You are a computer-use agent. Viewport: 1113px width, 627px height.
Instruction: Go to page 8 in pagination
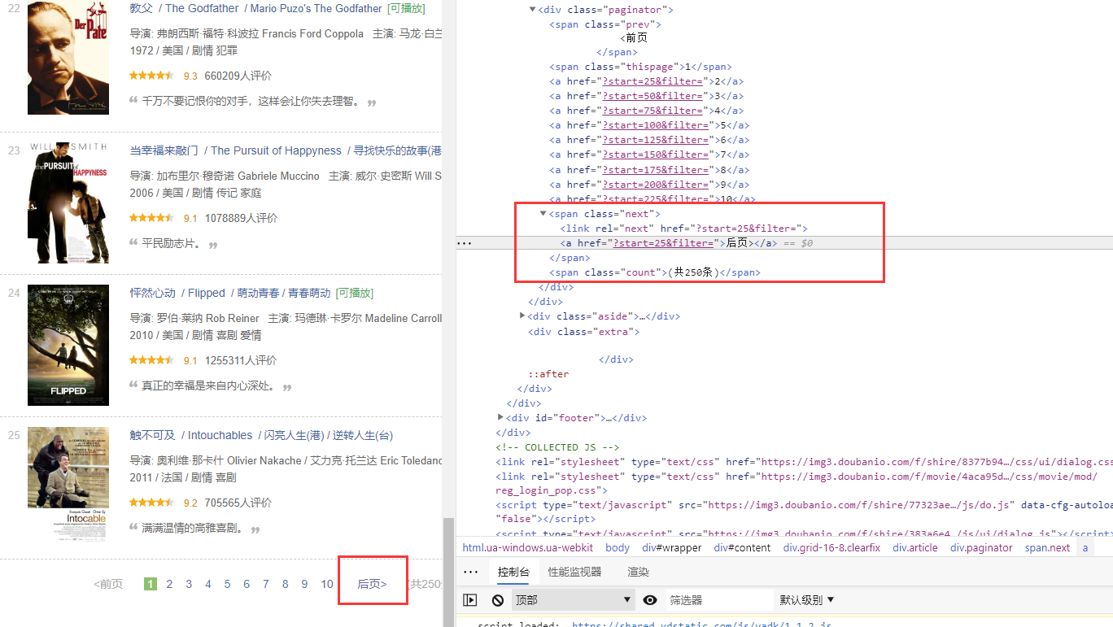click(286, 584)
